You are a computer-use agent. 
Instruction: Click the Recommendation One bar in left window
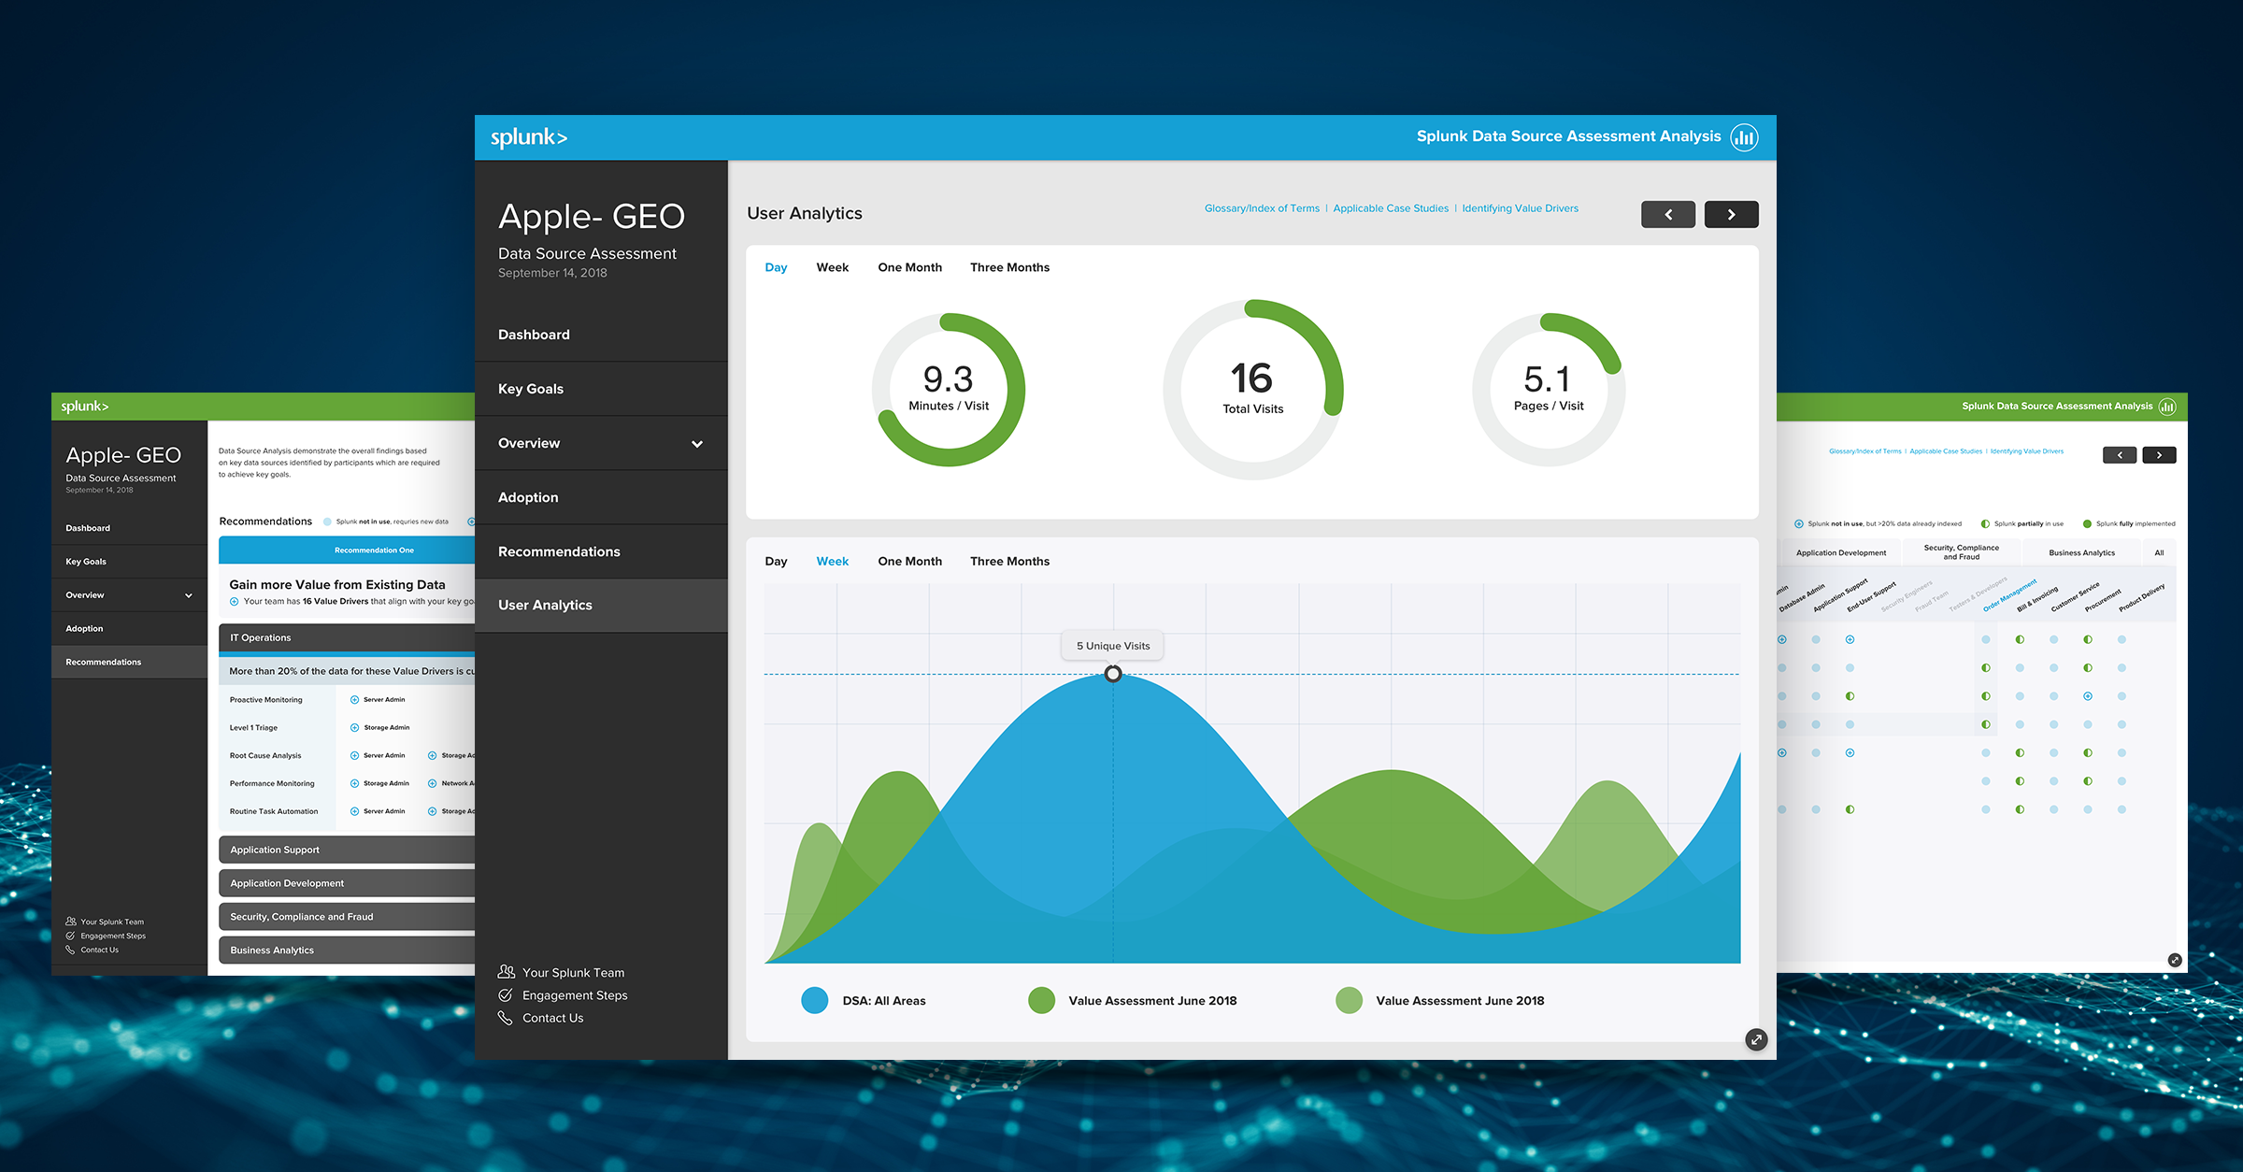pos(347,550)
